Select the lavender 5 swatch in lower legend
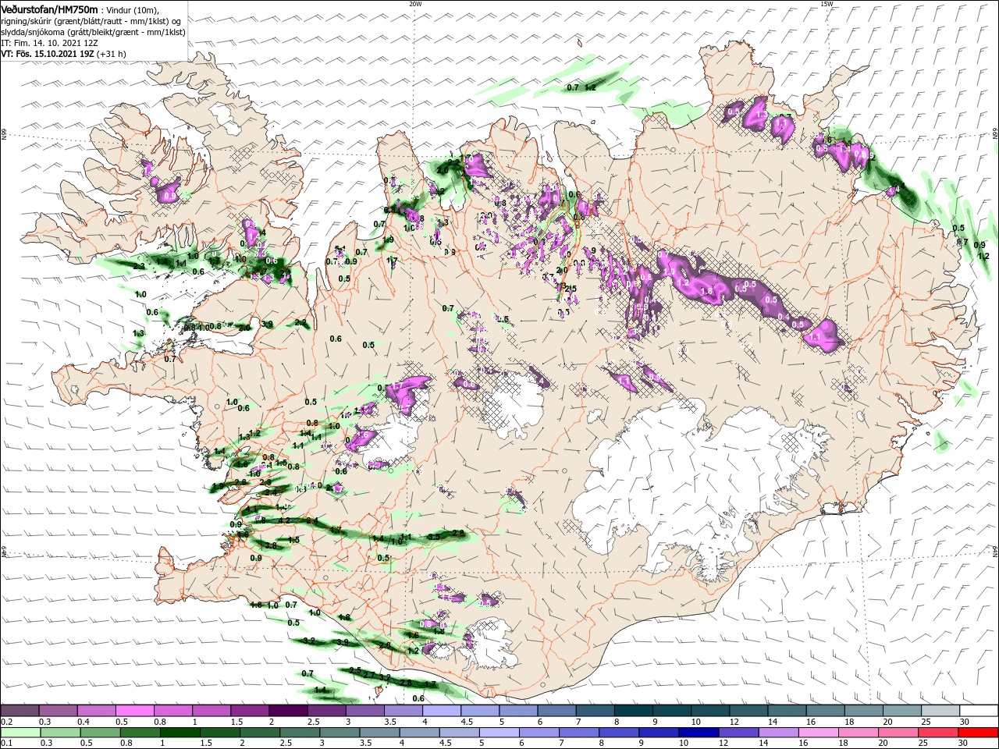 499,733
